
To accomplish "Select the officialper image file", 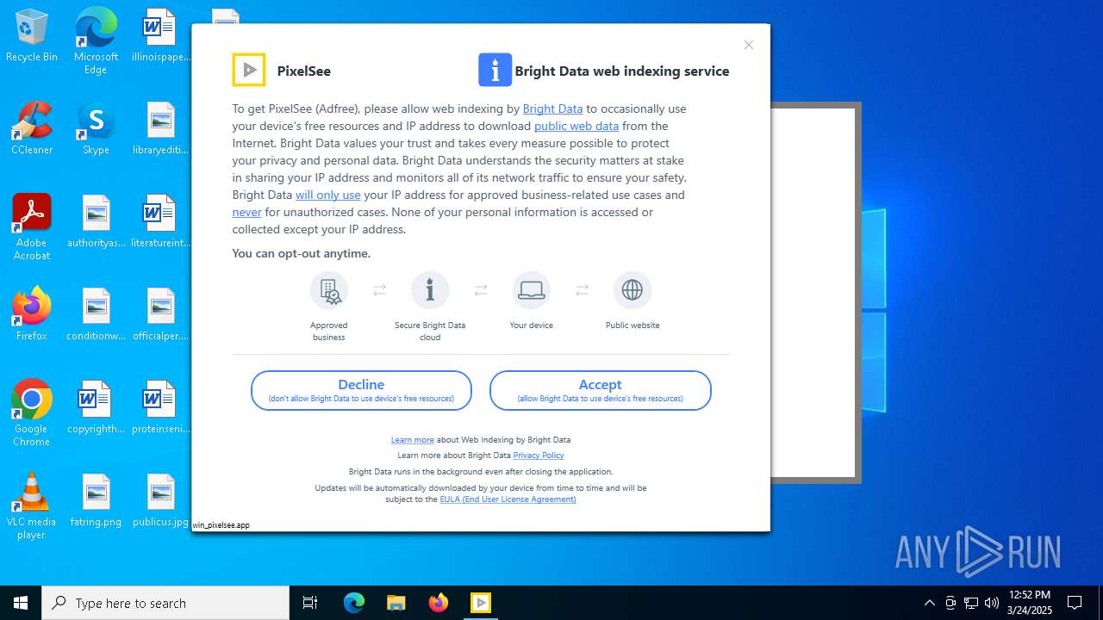I will (x=160, y=314).
